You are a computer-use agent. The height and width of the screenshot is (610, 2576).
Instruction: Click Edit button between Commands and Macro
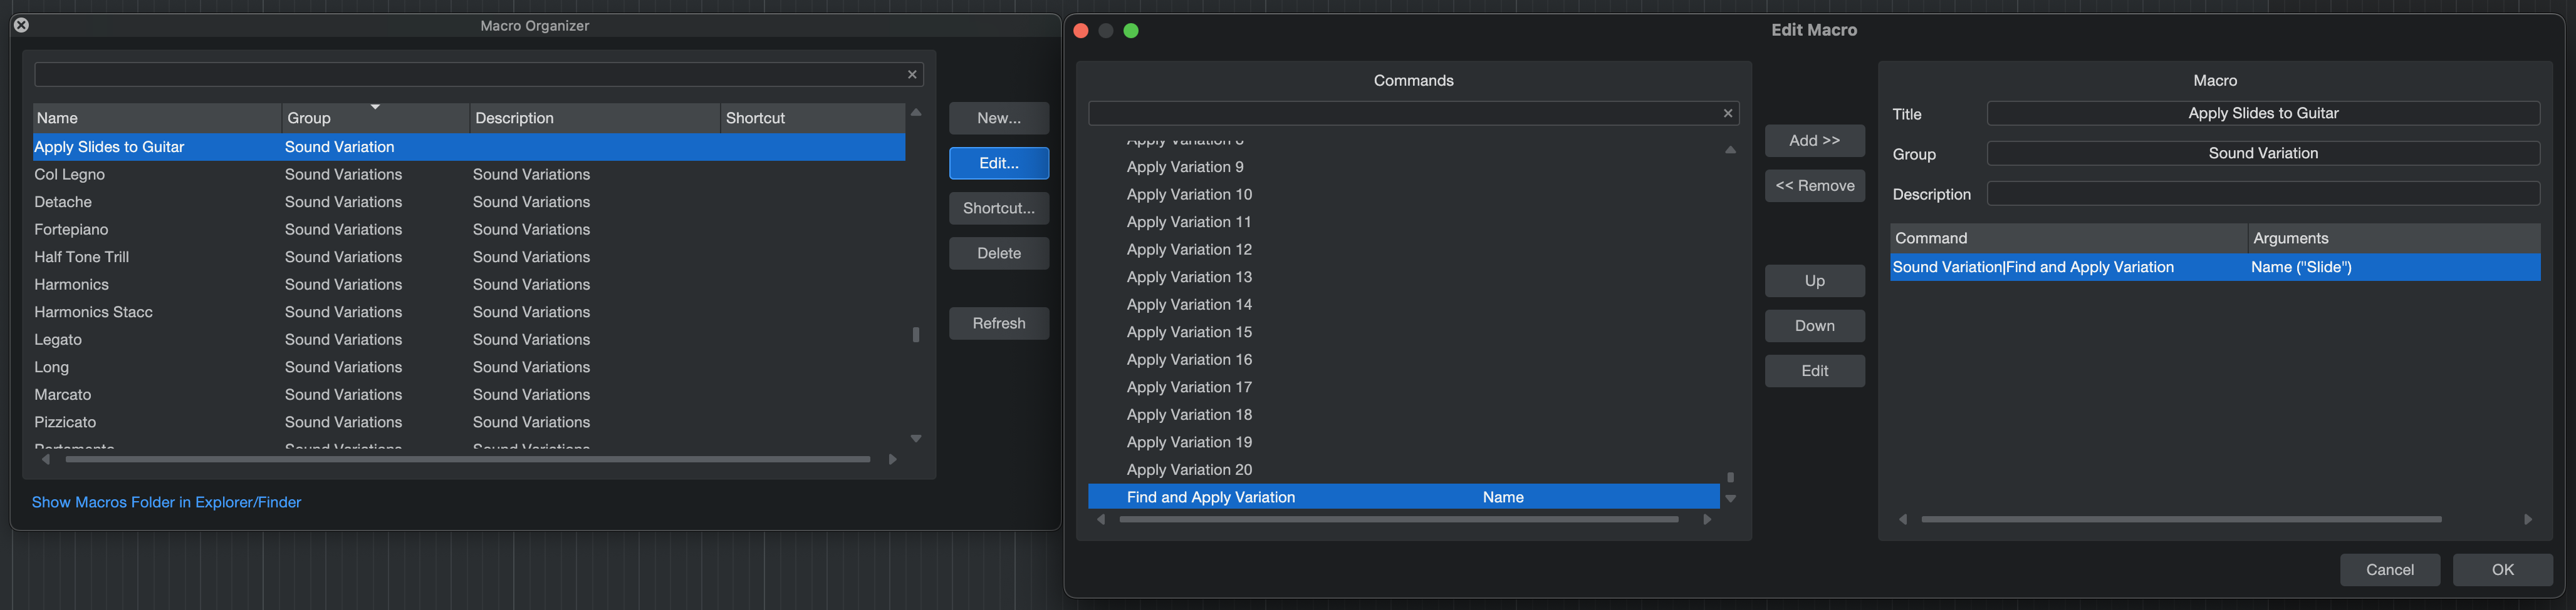pos(1814,370)
